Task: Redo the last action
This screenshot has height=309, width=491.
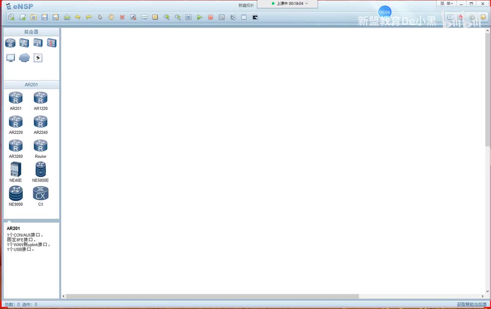Action: 89,17
